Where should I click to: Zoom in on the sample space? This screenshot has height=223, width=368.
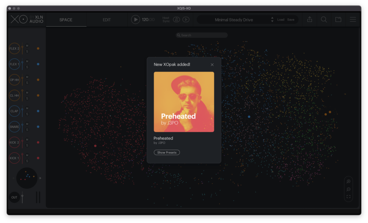pos(349,182)
